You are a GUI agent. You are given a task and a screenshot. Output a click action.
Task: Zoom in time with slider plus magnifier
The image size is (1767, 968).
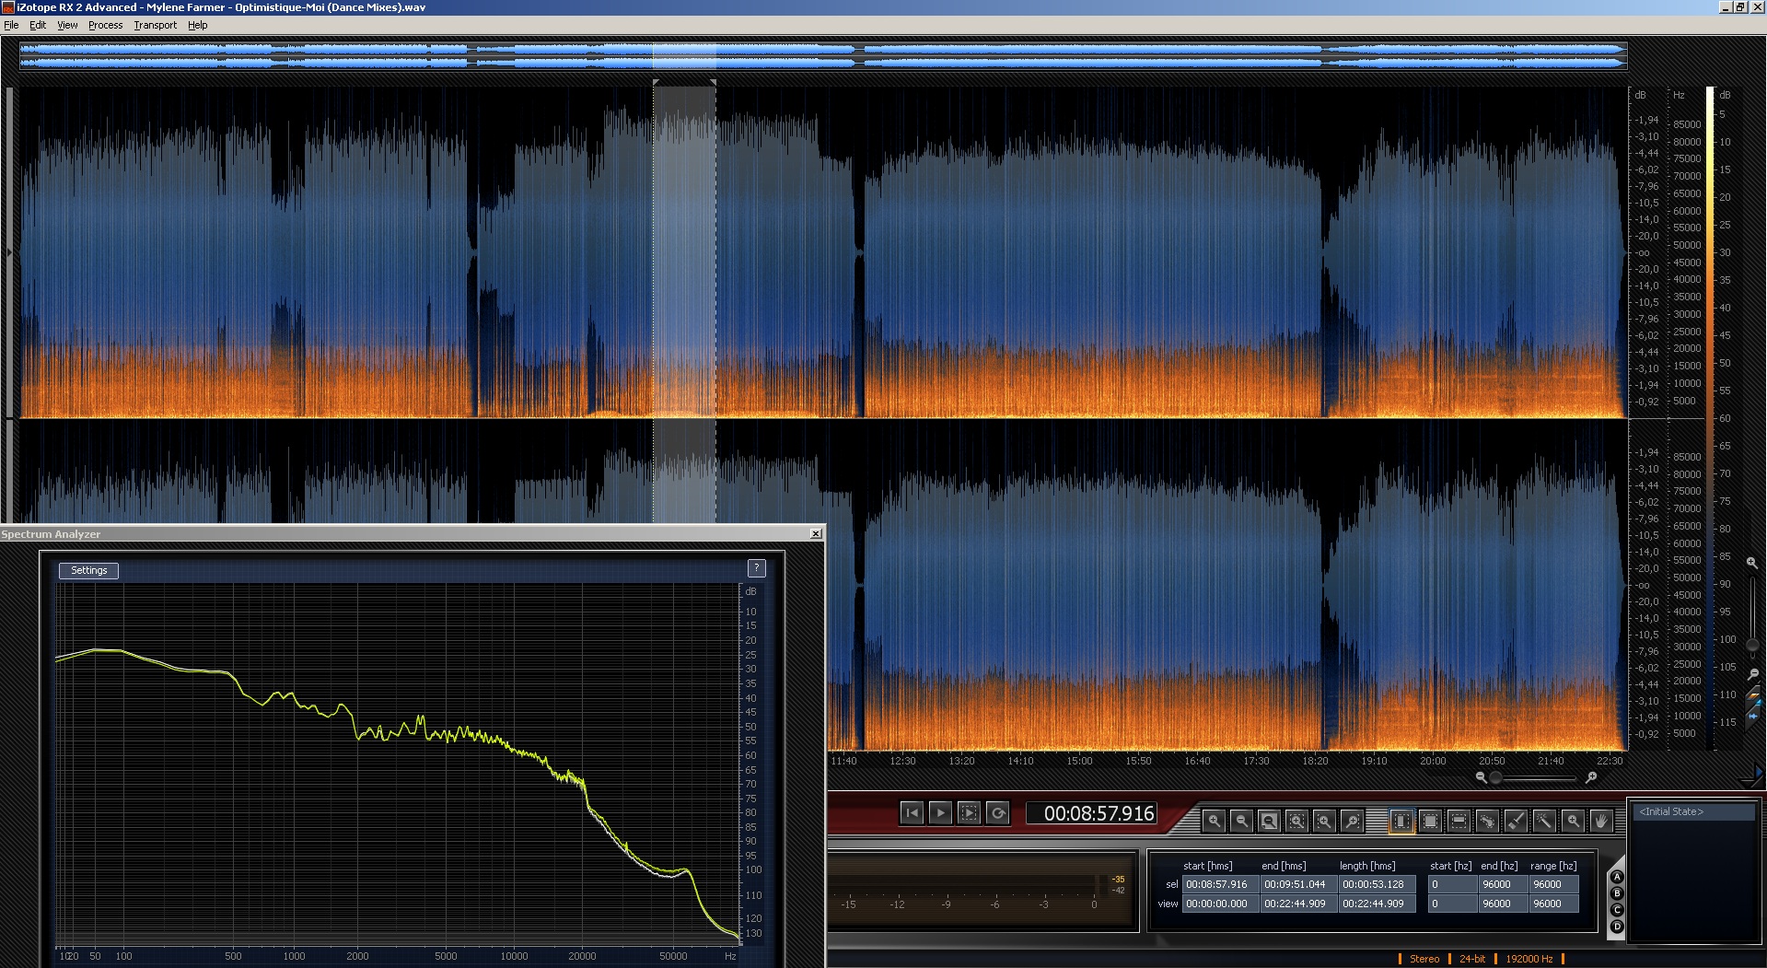[x=1590, y=777]
